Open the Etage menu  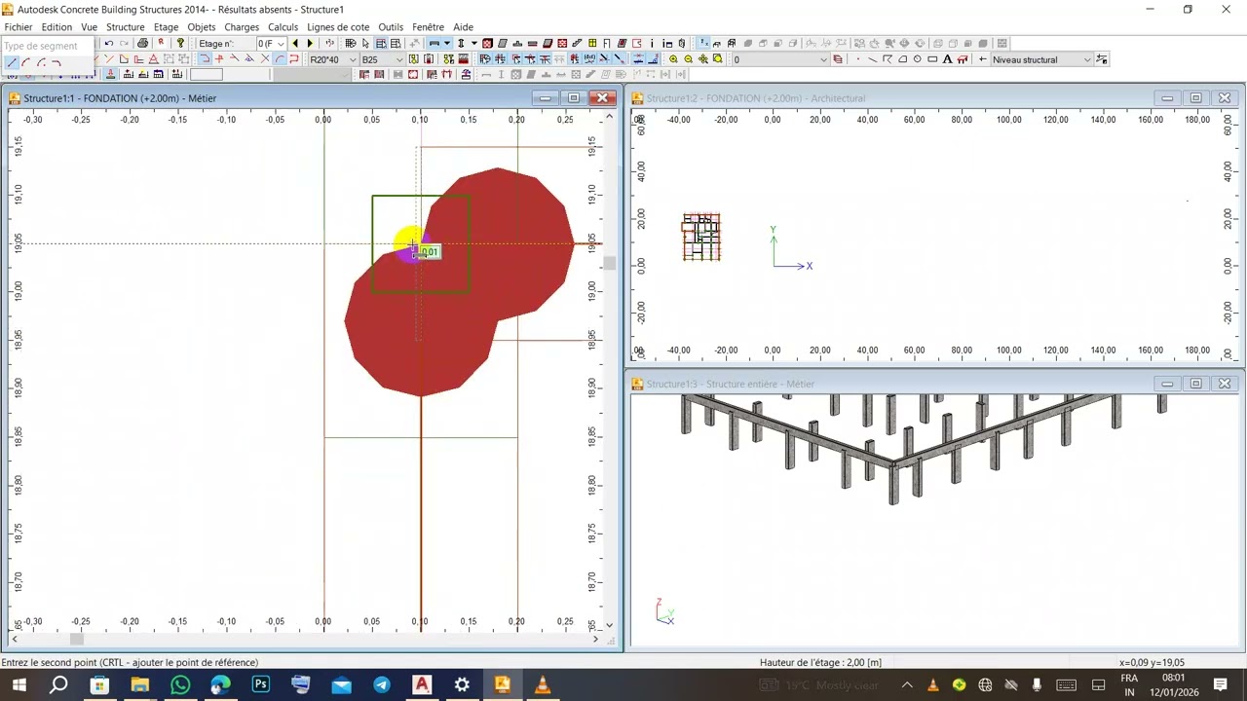166,27
